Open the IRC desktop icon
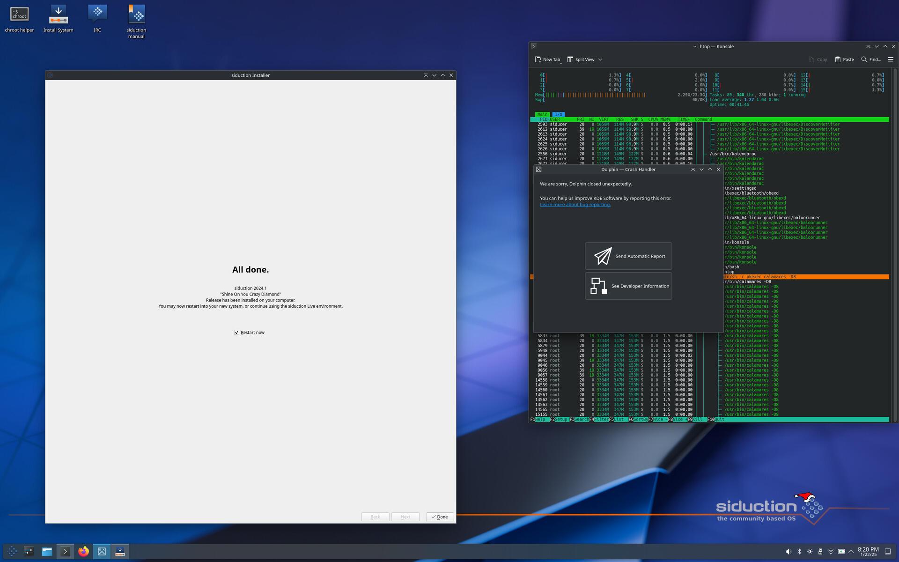 pyautogui.click(x=97, y=19)
